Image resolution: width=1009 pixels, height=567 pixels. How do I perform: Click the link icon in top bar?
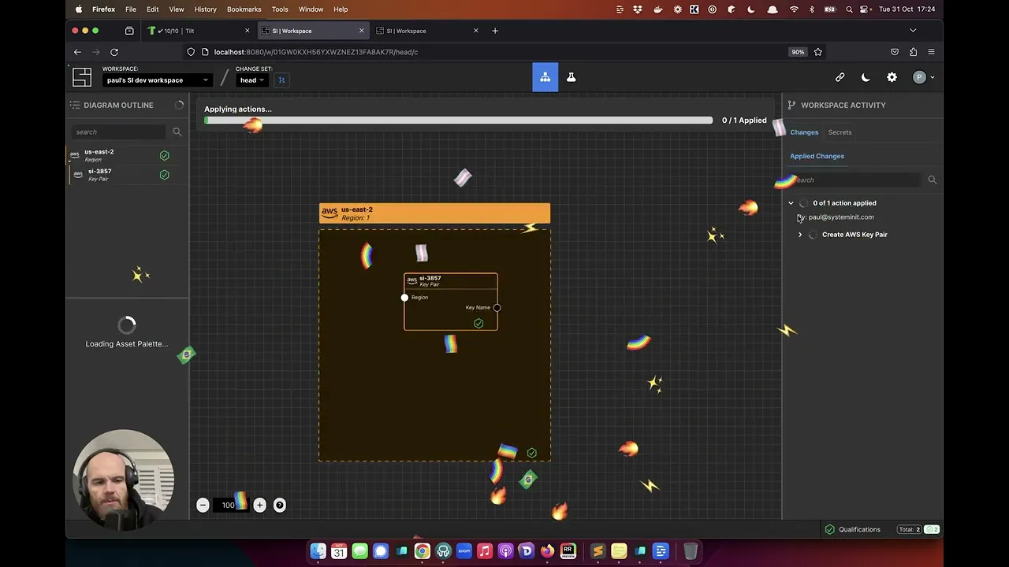[x=840, y=77]
